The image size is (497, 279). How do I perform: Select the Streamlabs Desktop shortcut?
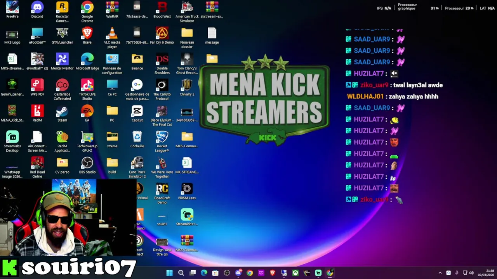12,142
